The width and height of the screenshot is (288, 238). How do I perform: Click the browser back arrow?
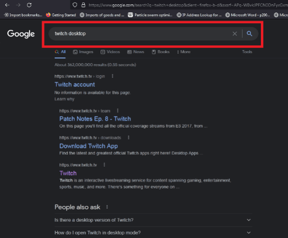pyautogui.click(x=7, y=5)
